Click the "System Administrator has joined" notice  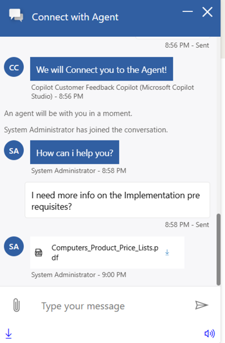[x=86, y=130]
